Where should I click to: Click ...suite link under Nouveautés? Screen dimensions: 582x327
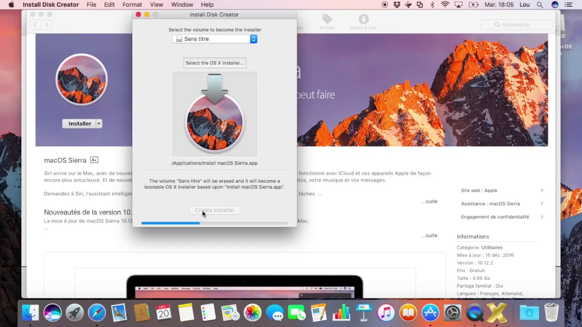tap(429, 235)
